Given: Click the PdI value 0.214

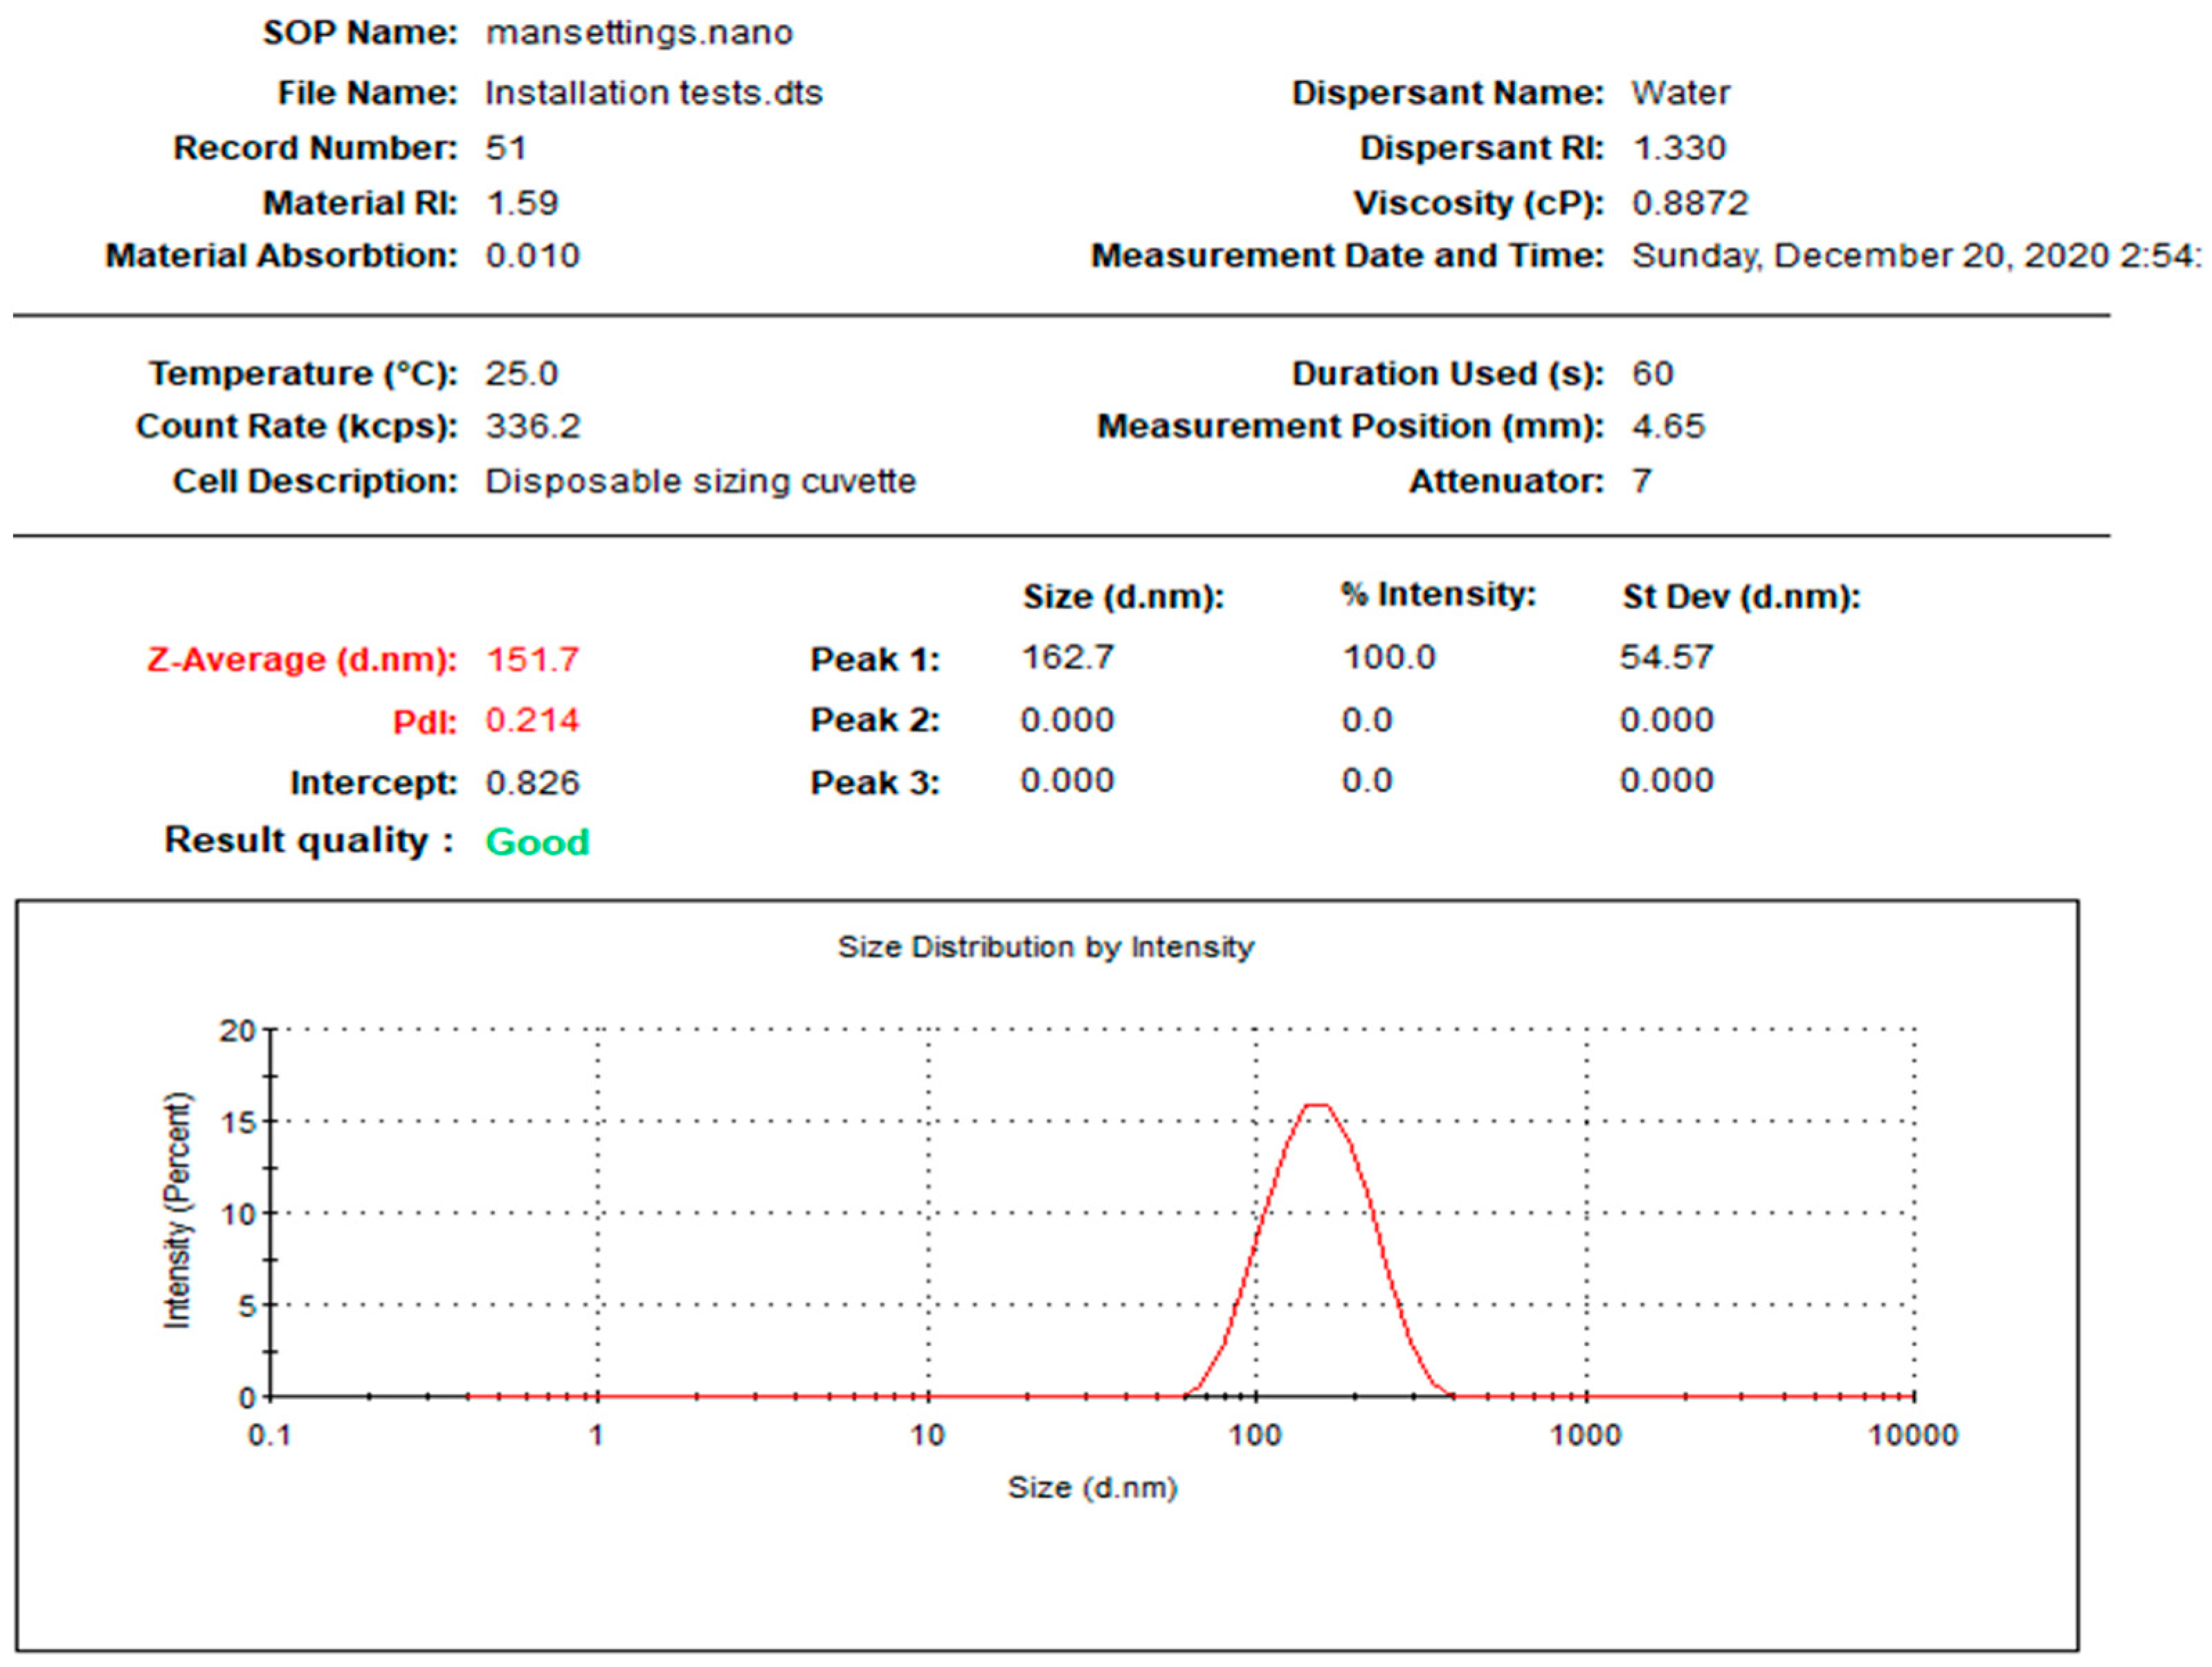Looking at the screenshot, I should pos(532,720).
